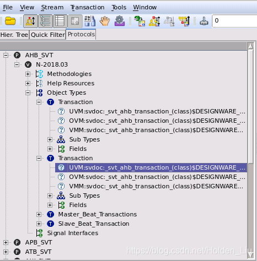Toggle the plain table view button

pos(60,21)
